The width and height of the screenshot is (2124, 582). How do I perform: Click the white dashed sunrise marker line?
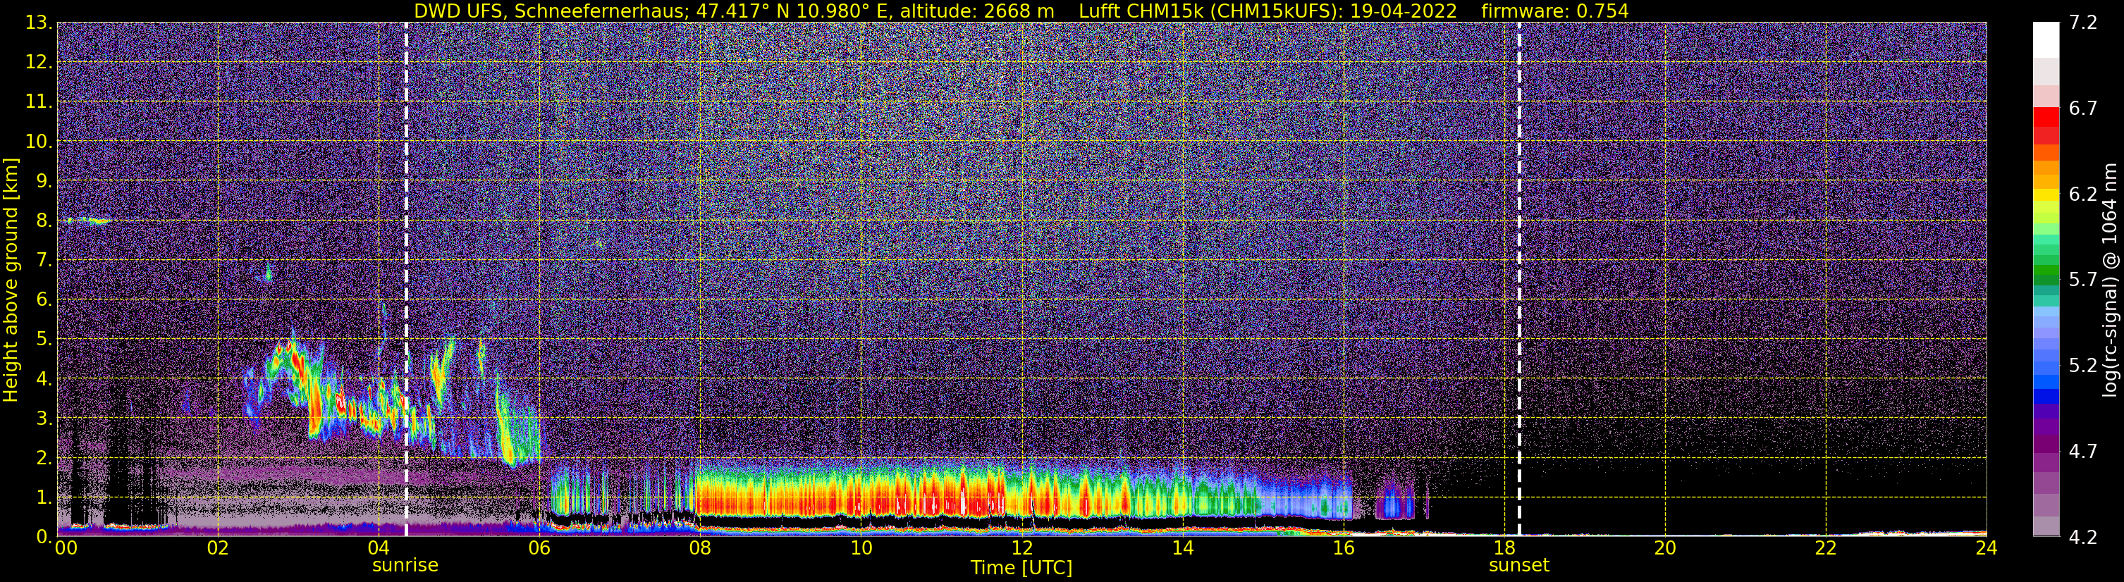point(407,280)
